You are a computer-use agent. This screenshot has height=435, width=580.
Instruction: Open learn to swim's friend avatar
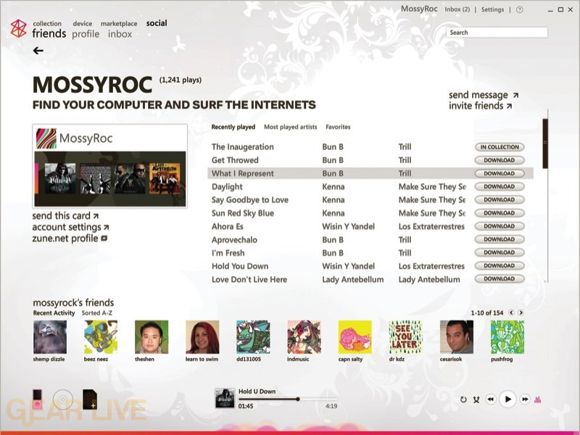tap(202, 337)
